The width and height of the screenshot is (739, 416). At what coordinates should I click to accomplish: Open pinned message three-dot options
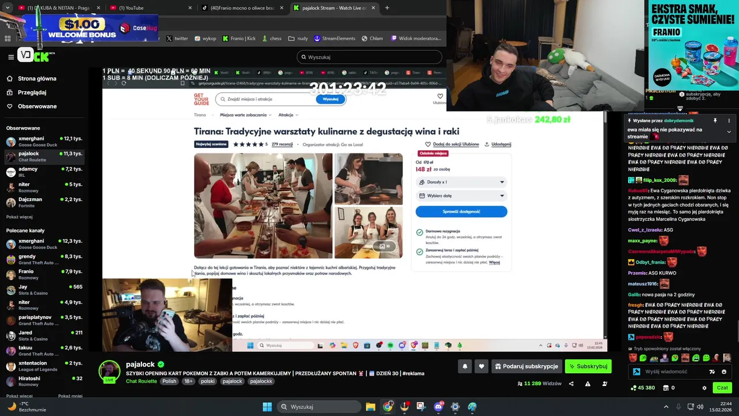[x=729, y=121]
